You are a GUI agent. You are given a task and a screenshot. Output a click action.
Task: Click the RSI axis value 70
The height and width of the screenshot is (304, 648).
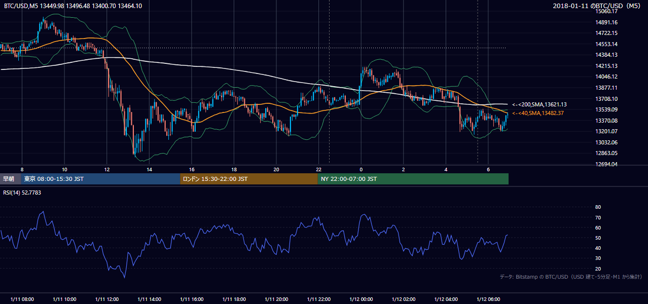[598, 217]
